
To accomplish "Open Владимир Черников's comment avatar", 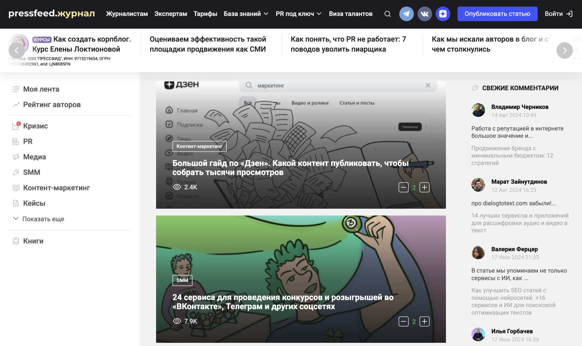I will pos(478,110).
